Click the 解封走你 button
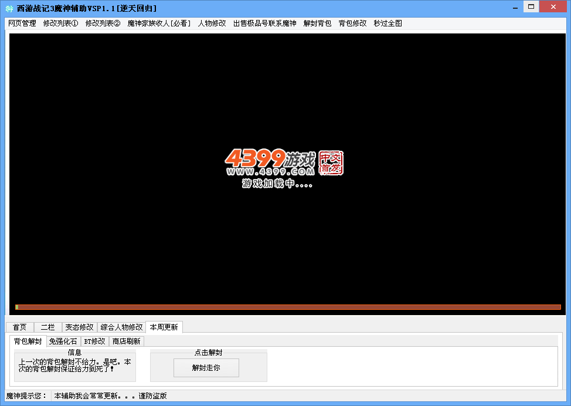The width and height of the screenshot is (571, 406). coord(206,368)
